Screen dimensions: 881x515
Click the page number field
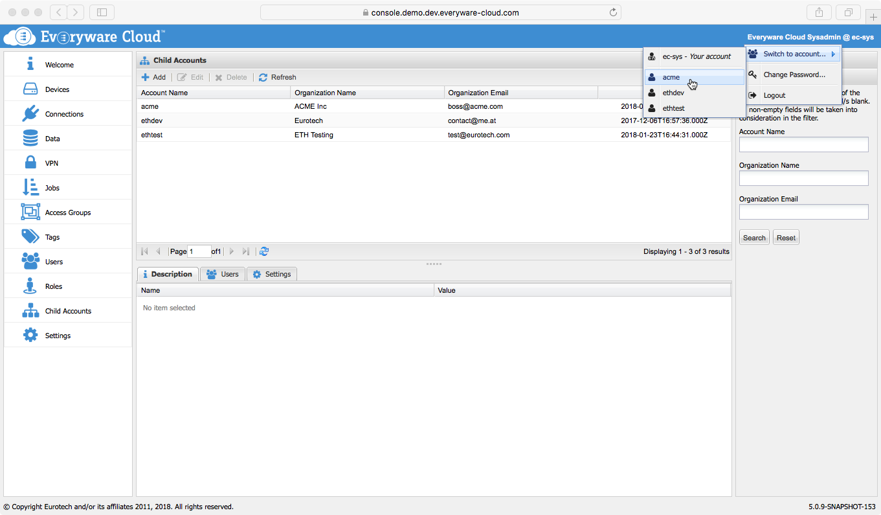[x=199, y=251]
